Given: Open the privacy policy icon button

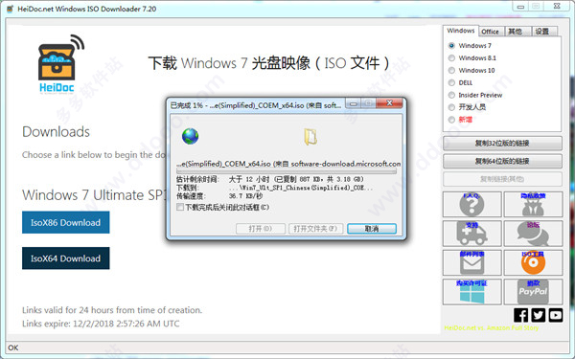Looking at the screenshot, I should click(533, 205).
